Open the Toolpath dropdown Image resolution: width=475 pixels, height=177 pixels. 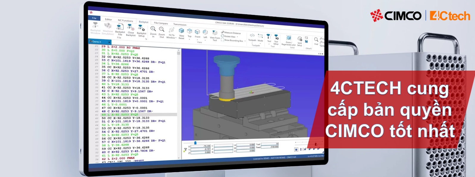252,43
